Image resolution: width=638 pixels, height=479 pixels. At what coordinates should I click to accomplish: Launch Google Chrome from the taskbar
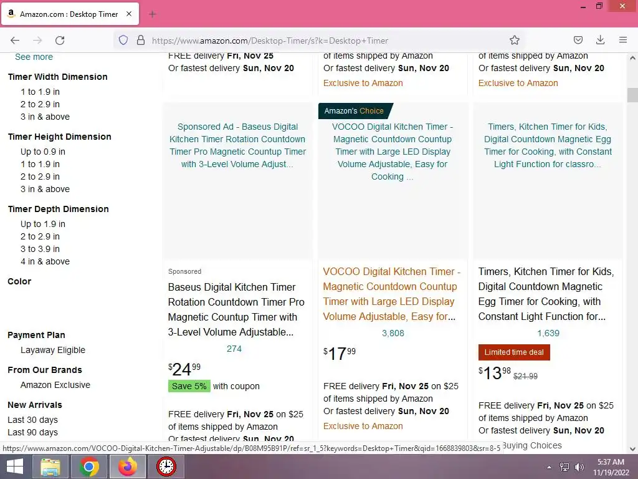89,467
